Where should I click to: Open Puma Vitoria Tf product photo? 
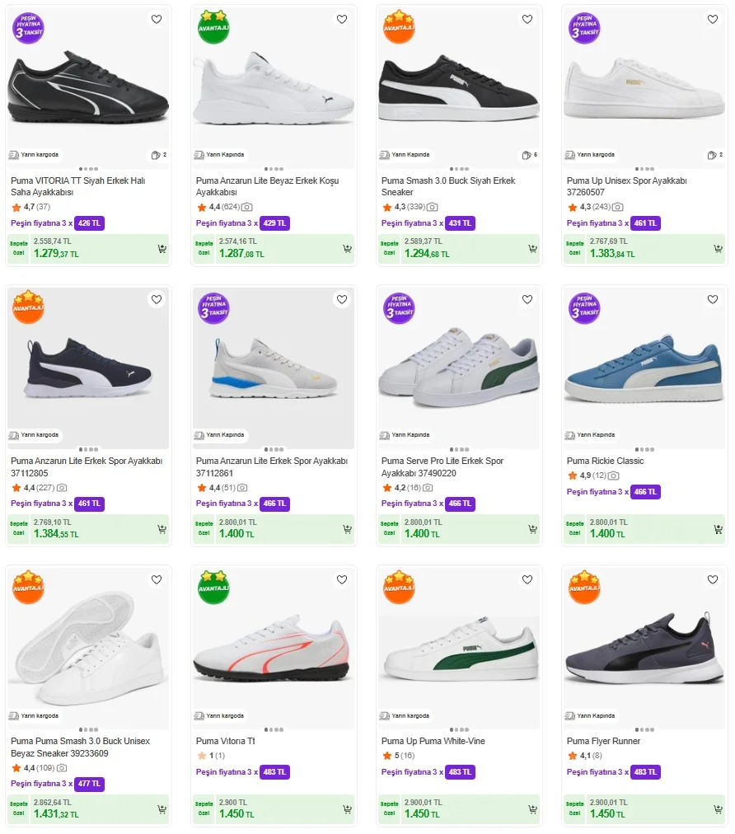(x=274, y=651)
